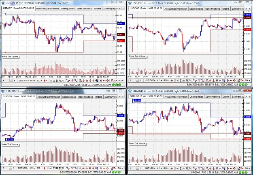Screen dimensions: 253x175
Task: Click the vertical scale I-beam icon in USD/CHF toolbar
Action: click(181, 81)
